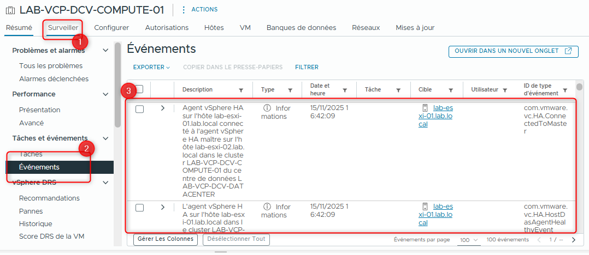Screen dimensions: 589x255
Task: Toggle the select-all events checkbox
Action: 139,89
